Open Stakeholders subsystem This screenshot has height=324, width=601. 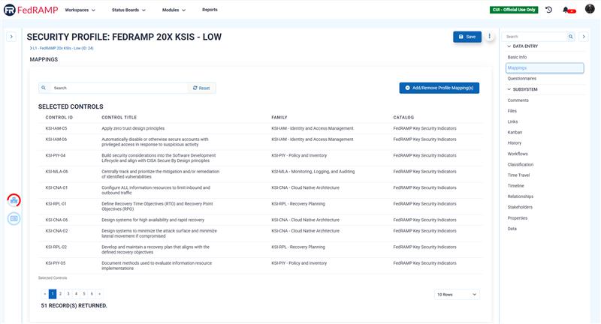click(x=520, y=207)
